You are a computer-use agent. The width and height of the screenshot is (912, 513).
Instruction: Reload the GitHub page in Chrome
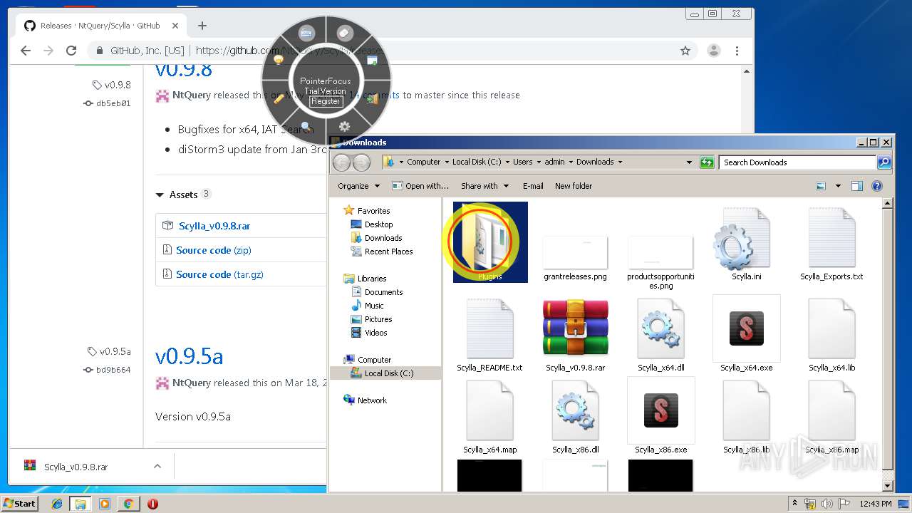click(x=71, y=51)
